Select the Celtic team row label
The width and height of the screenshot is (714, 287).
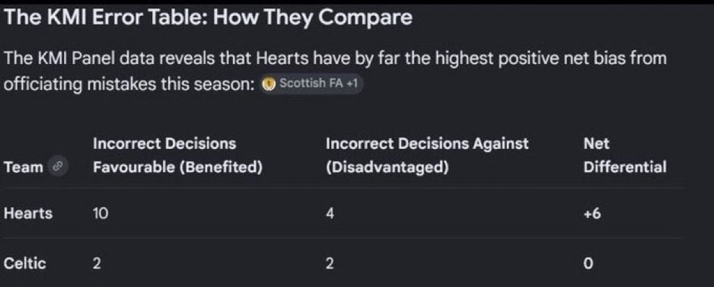click(25, 264)
